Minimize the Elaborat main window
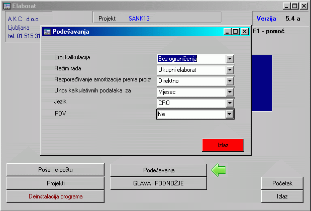The width and height of the screenshot is (311, 211). (x=286, y=6)
